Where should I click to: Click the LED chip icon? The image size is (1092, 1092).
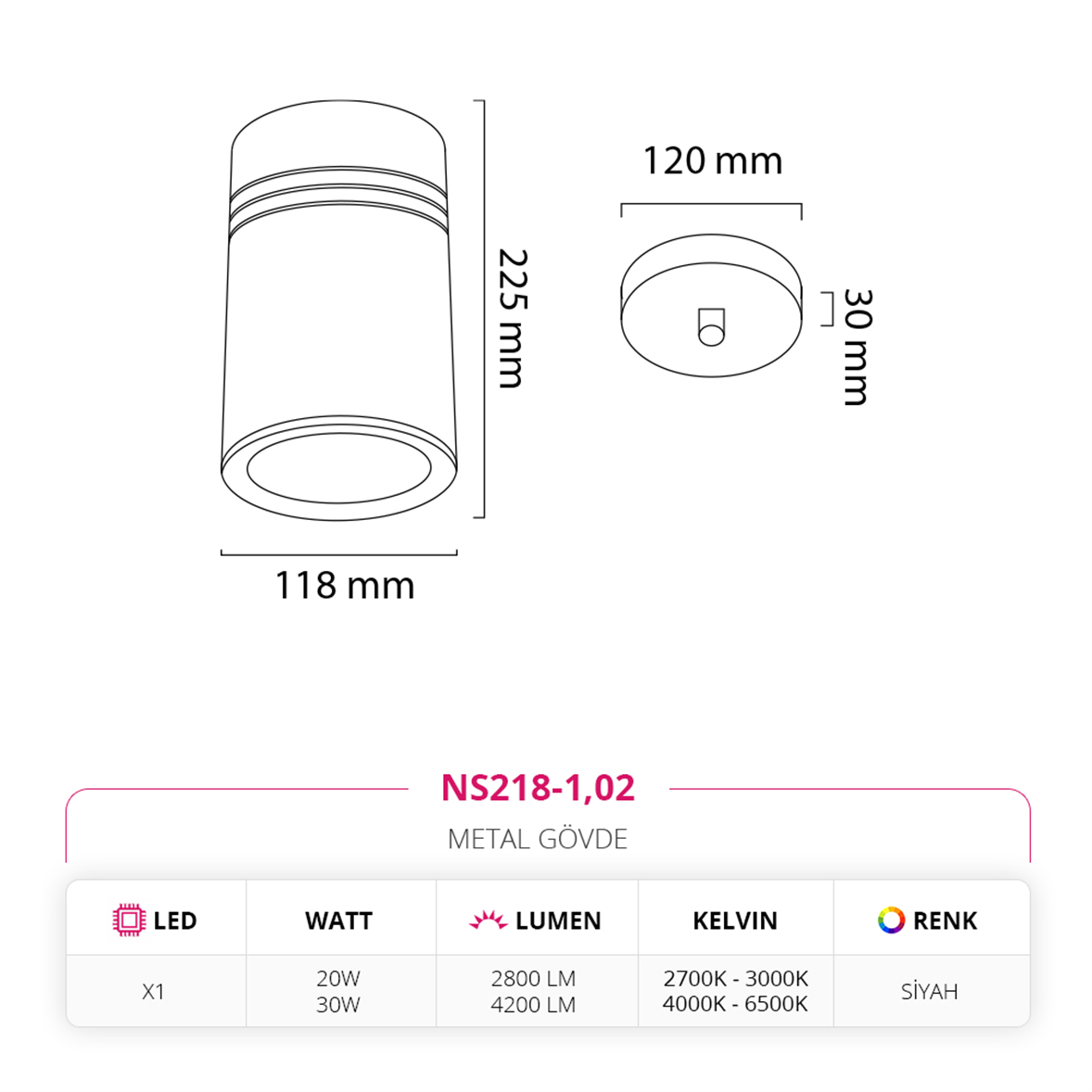coord(129,920)
